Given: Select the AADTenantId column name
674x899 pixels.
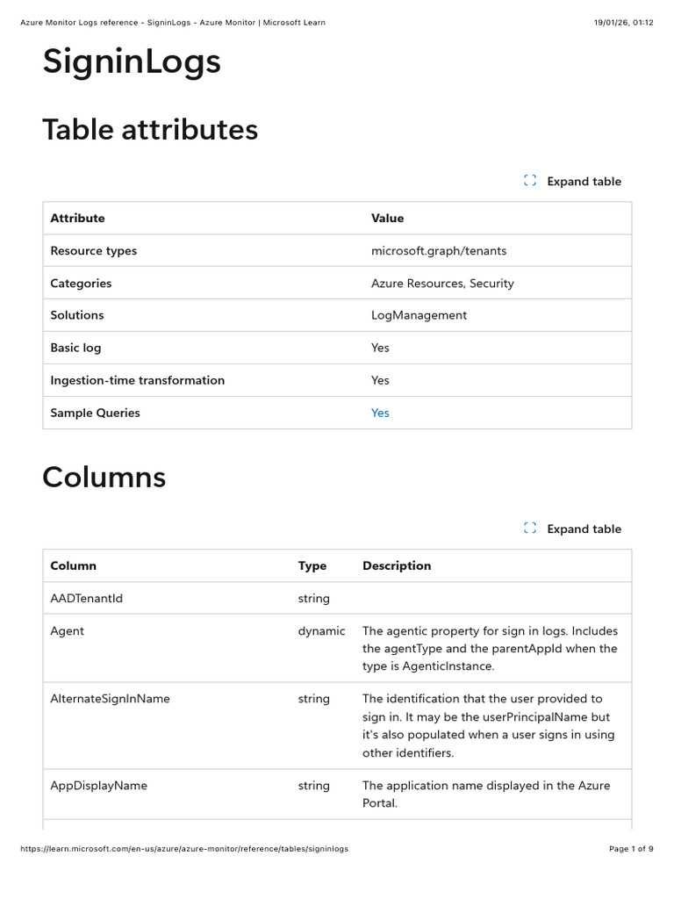Looking at the screenshot, I should click(x=86, y=598).
